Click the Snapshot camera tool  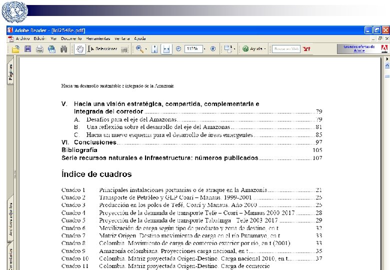coord(124,49)
